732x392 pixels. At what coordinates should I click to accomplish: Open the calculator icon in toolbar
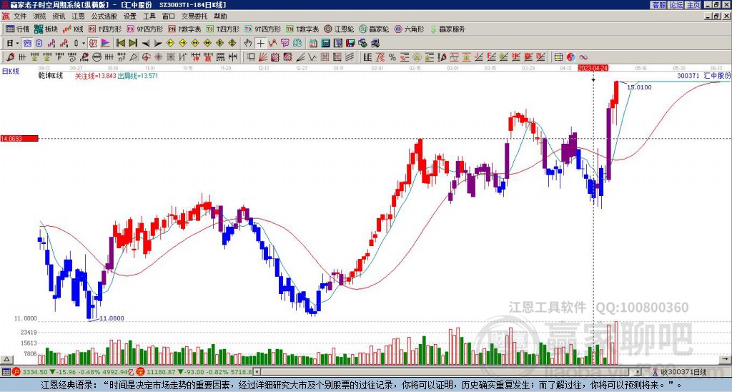click(x=325, y=44)
